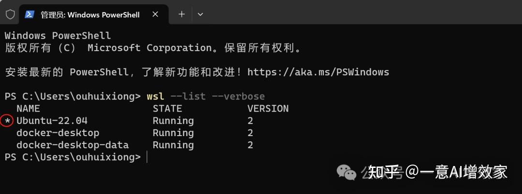Click the docker-desktop-data entry
Viewport: 522px width, 194px height.
pos(72,145)
